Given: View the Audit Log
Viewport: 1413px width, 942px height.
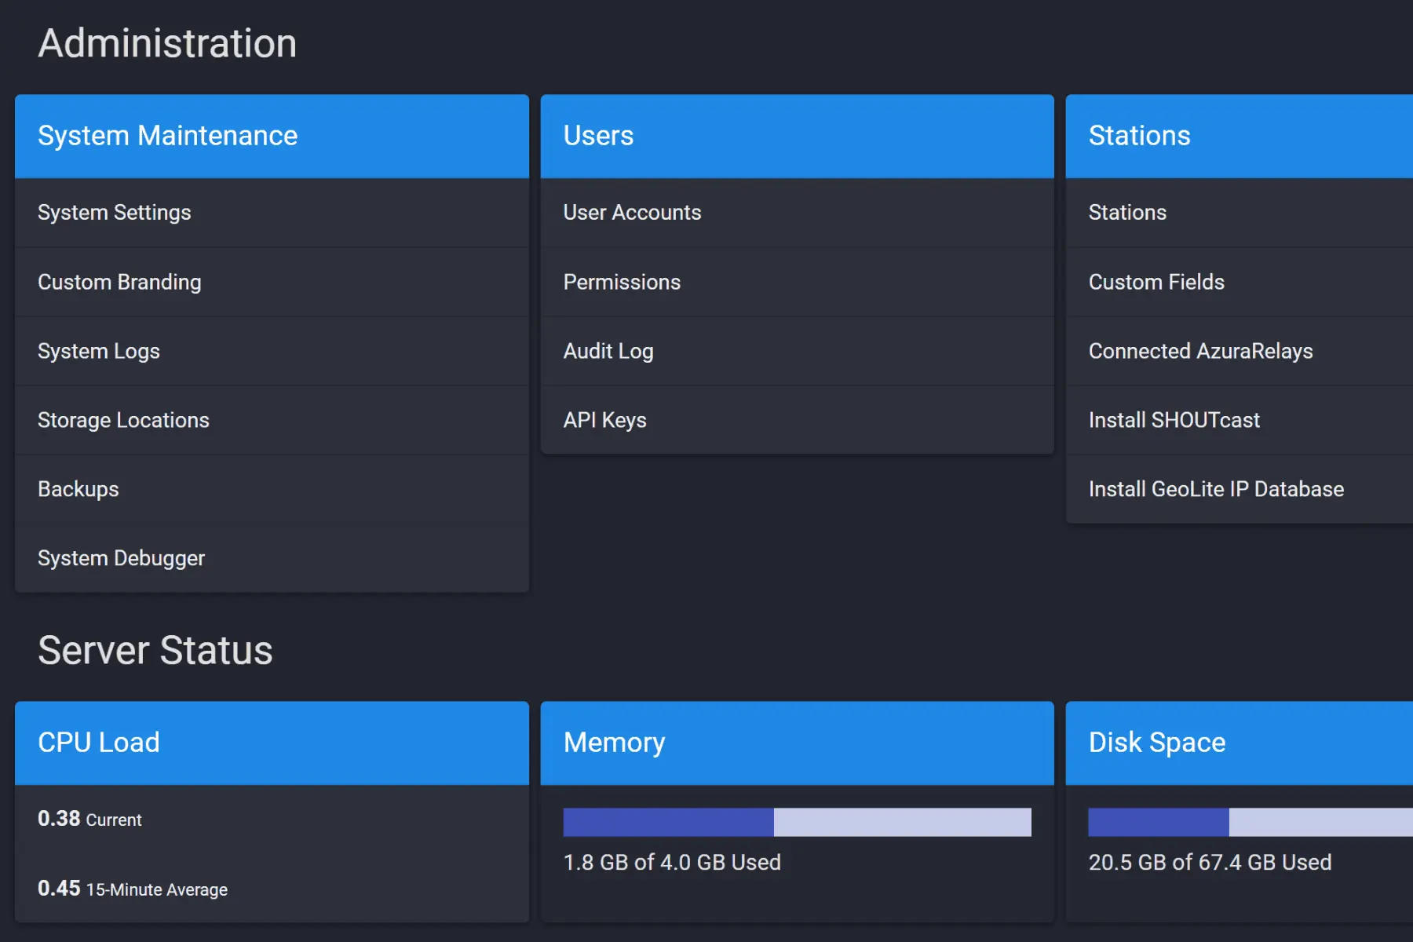Looking at the screenshot, I should click(x=608, y=351).
